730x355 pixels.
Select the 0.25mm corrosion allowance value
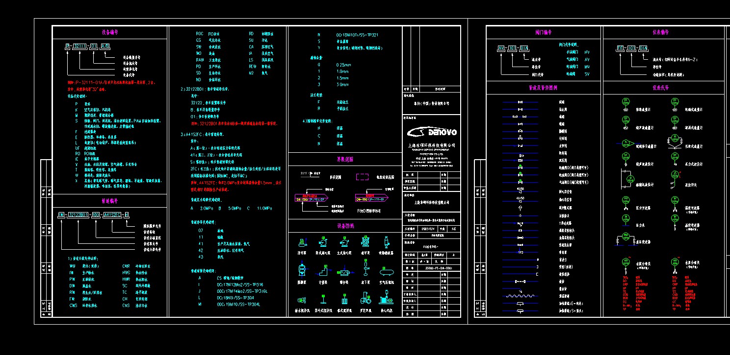click(x=344, y=65)
